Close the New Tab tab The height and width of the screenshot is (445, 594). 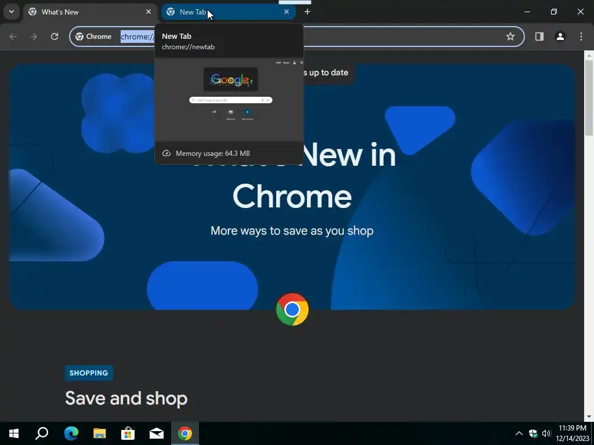coord(287,12)
